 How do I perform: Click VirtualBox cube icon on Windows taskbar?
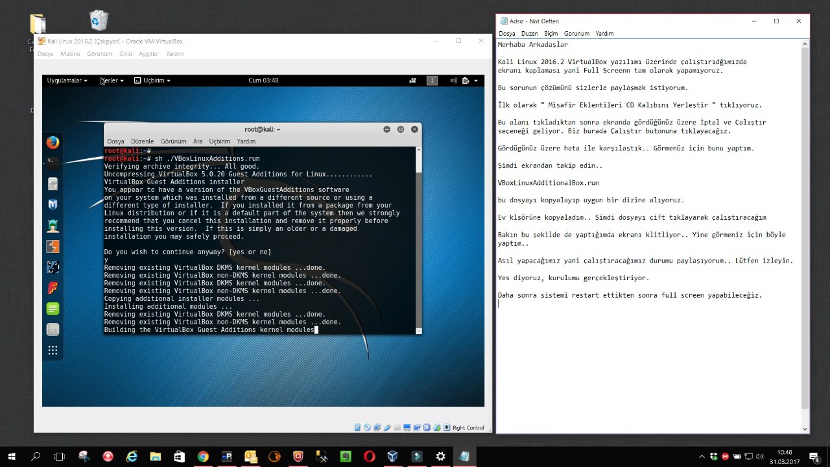click(392, 456)
